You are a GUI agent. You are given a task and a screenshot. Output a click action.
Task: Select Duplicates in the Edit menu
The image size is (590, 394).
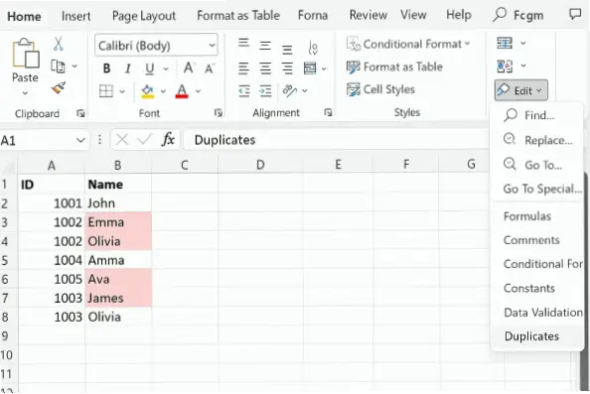tap(537, 336)
